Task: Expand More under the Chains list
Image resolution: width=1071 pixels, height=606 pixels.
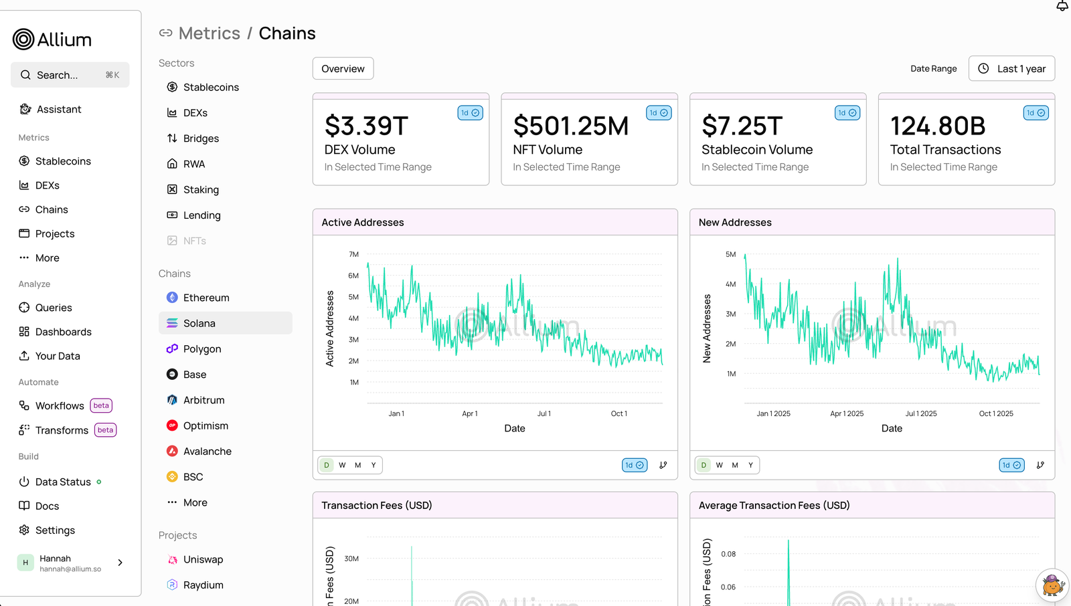Action: pyautogui.click(x=195, y=502)
